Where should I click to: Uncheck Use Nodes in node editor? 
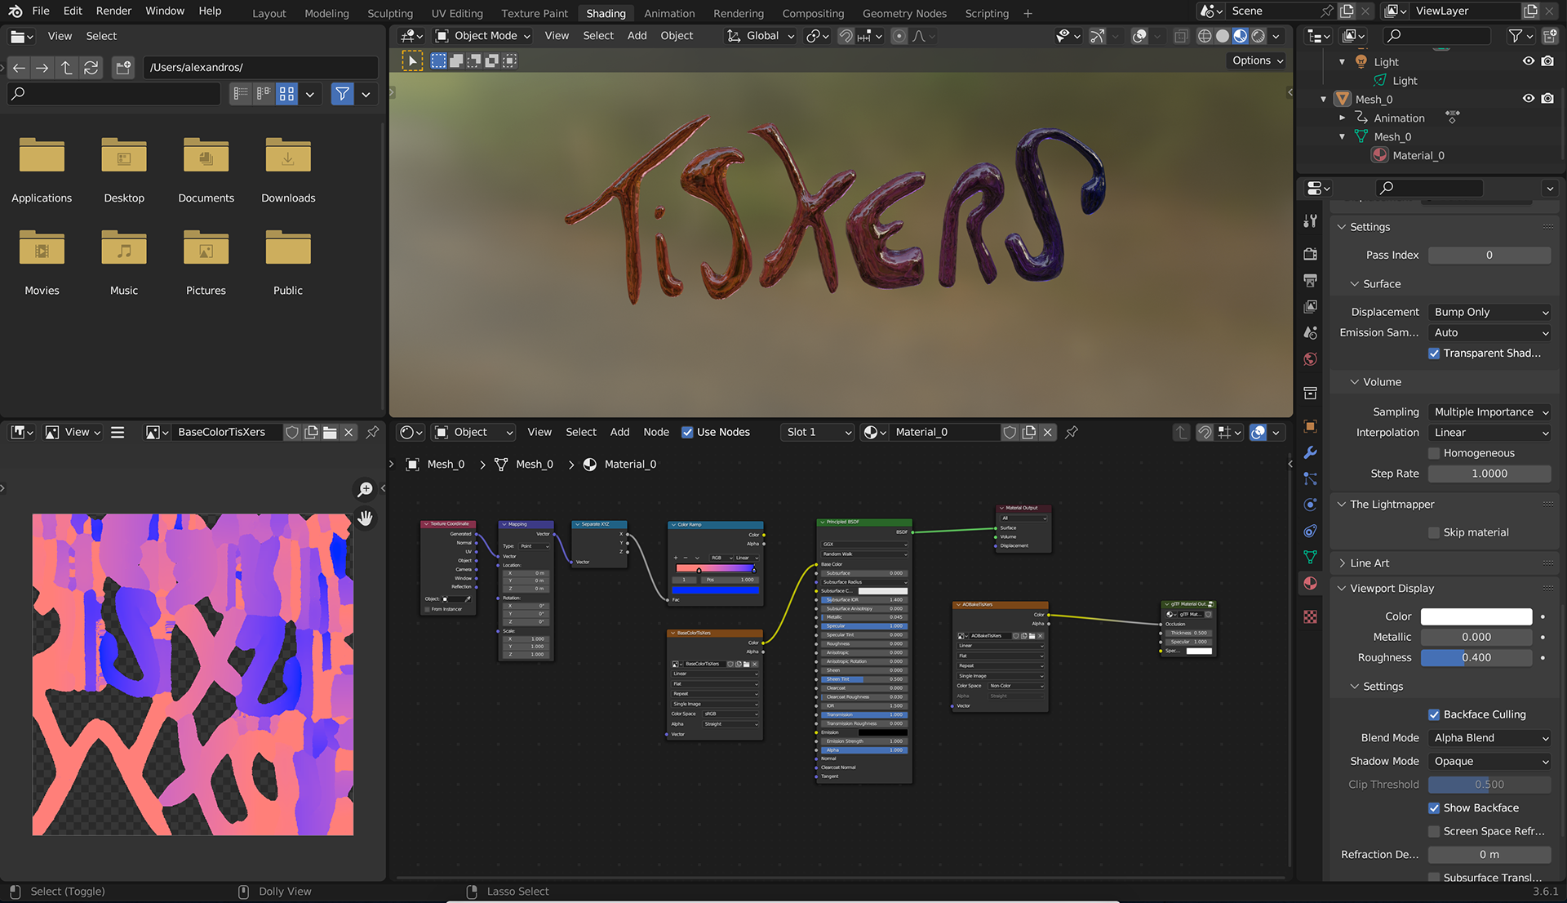(x=687, y=432)
